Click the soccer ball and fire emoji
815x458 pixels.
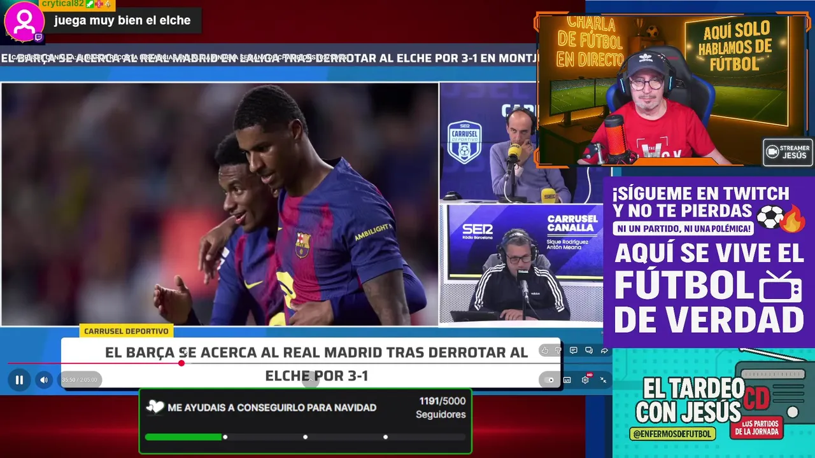(781, 218)
